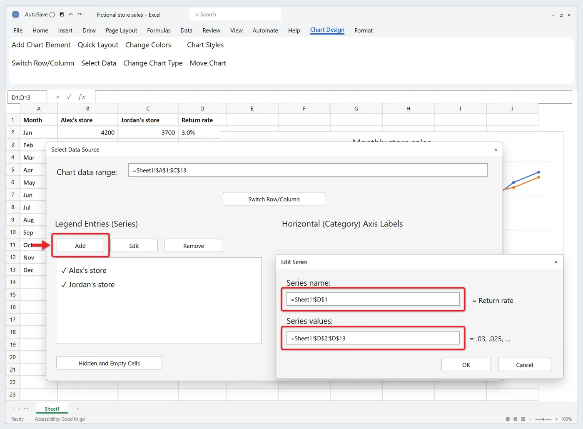Image resolution: width=583 pixels, height=429 pixels.
Task: Click Hidden and Empty Cells button
Action: pos(109,363)
